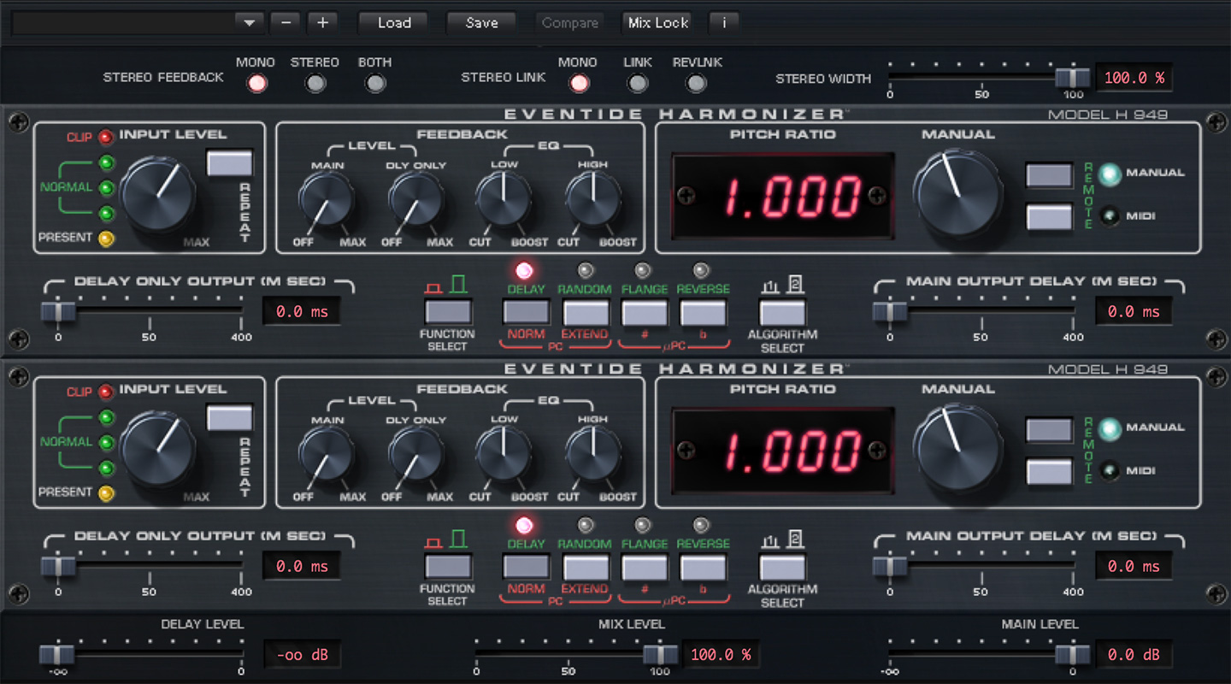Screen dimensions: 1231x684
Task: Click the Load button
Action: point(394,23)
